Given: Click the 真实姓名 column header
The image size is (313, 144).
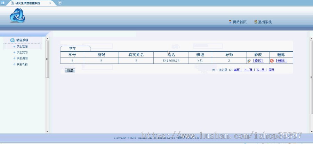Looking at the screenshot, I should click(136, 55).
